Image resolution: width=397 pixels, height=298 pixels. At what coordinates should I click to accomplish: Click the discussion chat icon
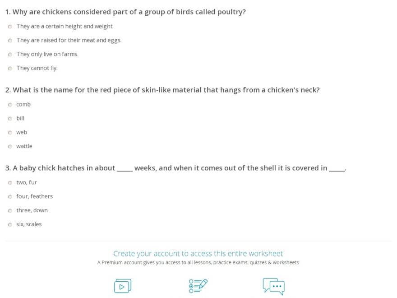[273, 285]
